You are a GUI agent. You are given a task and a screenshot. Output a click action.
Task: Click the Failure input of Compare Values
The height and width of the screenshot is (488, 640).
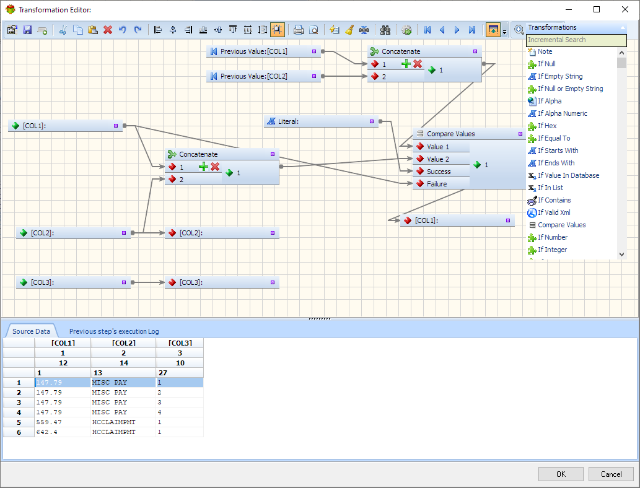click(441, 184)
